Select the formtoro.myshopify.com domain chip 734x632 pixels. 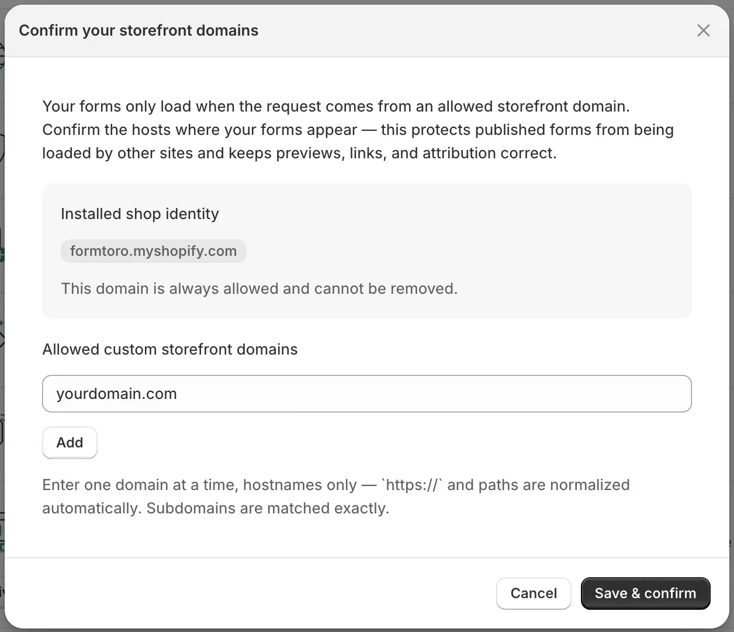click(x=153, y=251)
